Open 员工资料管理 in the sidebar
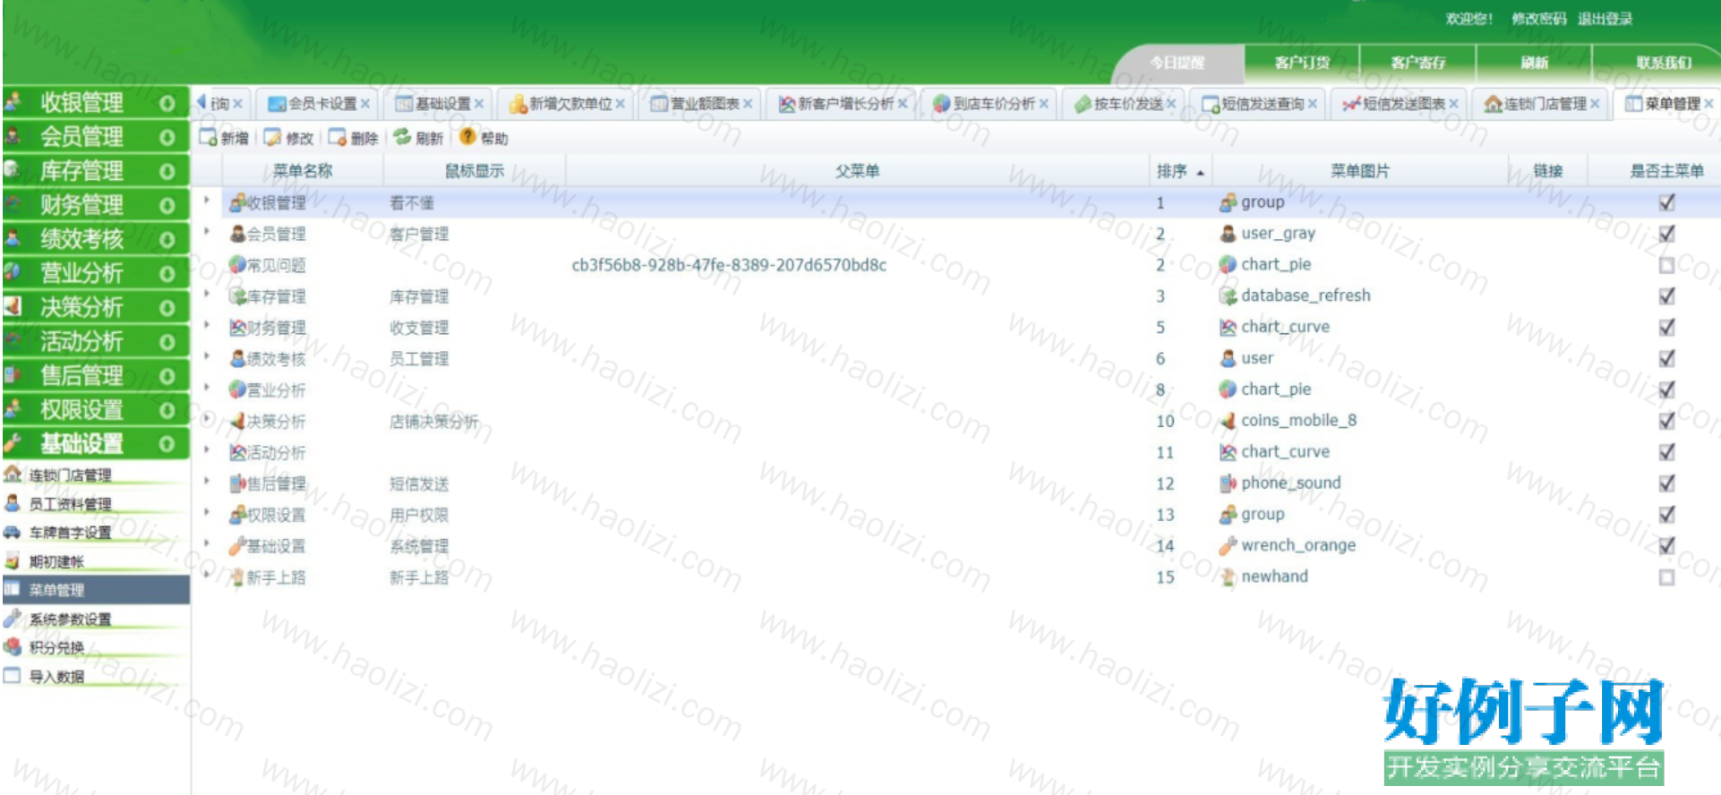The width and height of the screenshot is (1721, 795). [x=70, y=503]
